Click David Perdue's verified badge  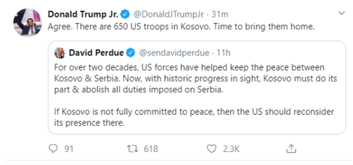pos(130,53)
